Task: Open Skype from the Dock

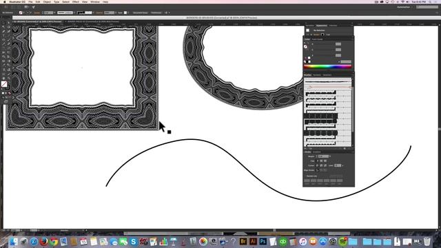Action: point(133,241)
